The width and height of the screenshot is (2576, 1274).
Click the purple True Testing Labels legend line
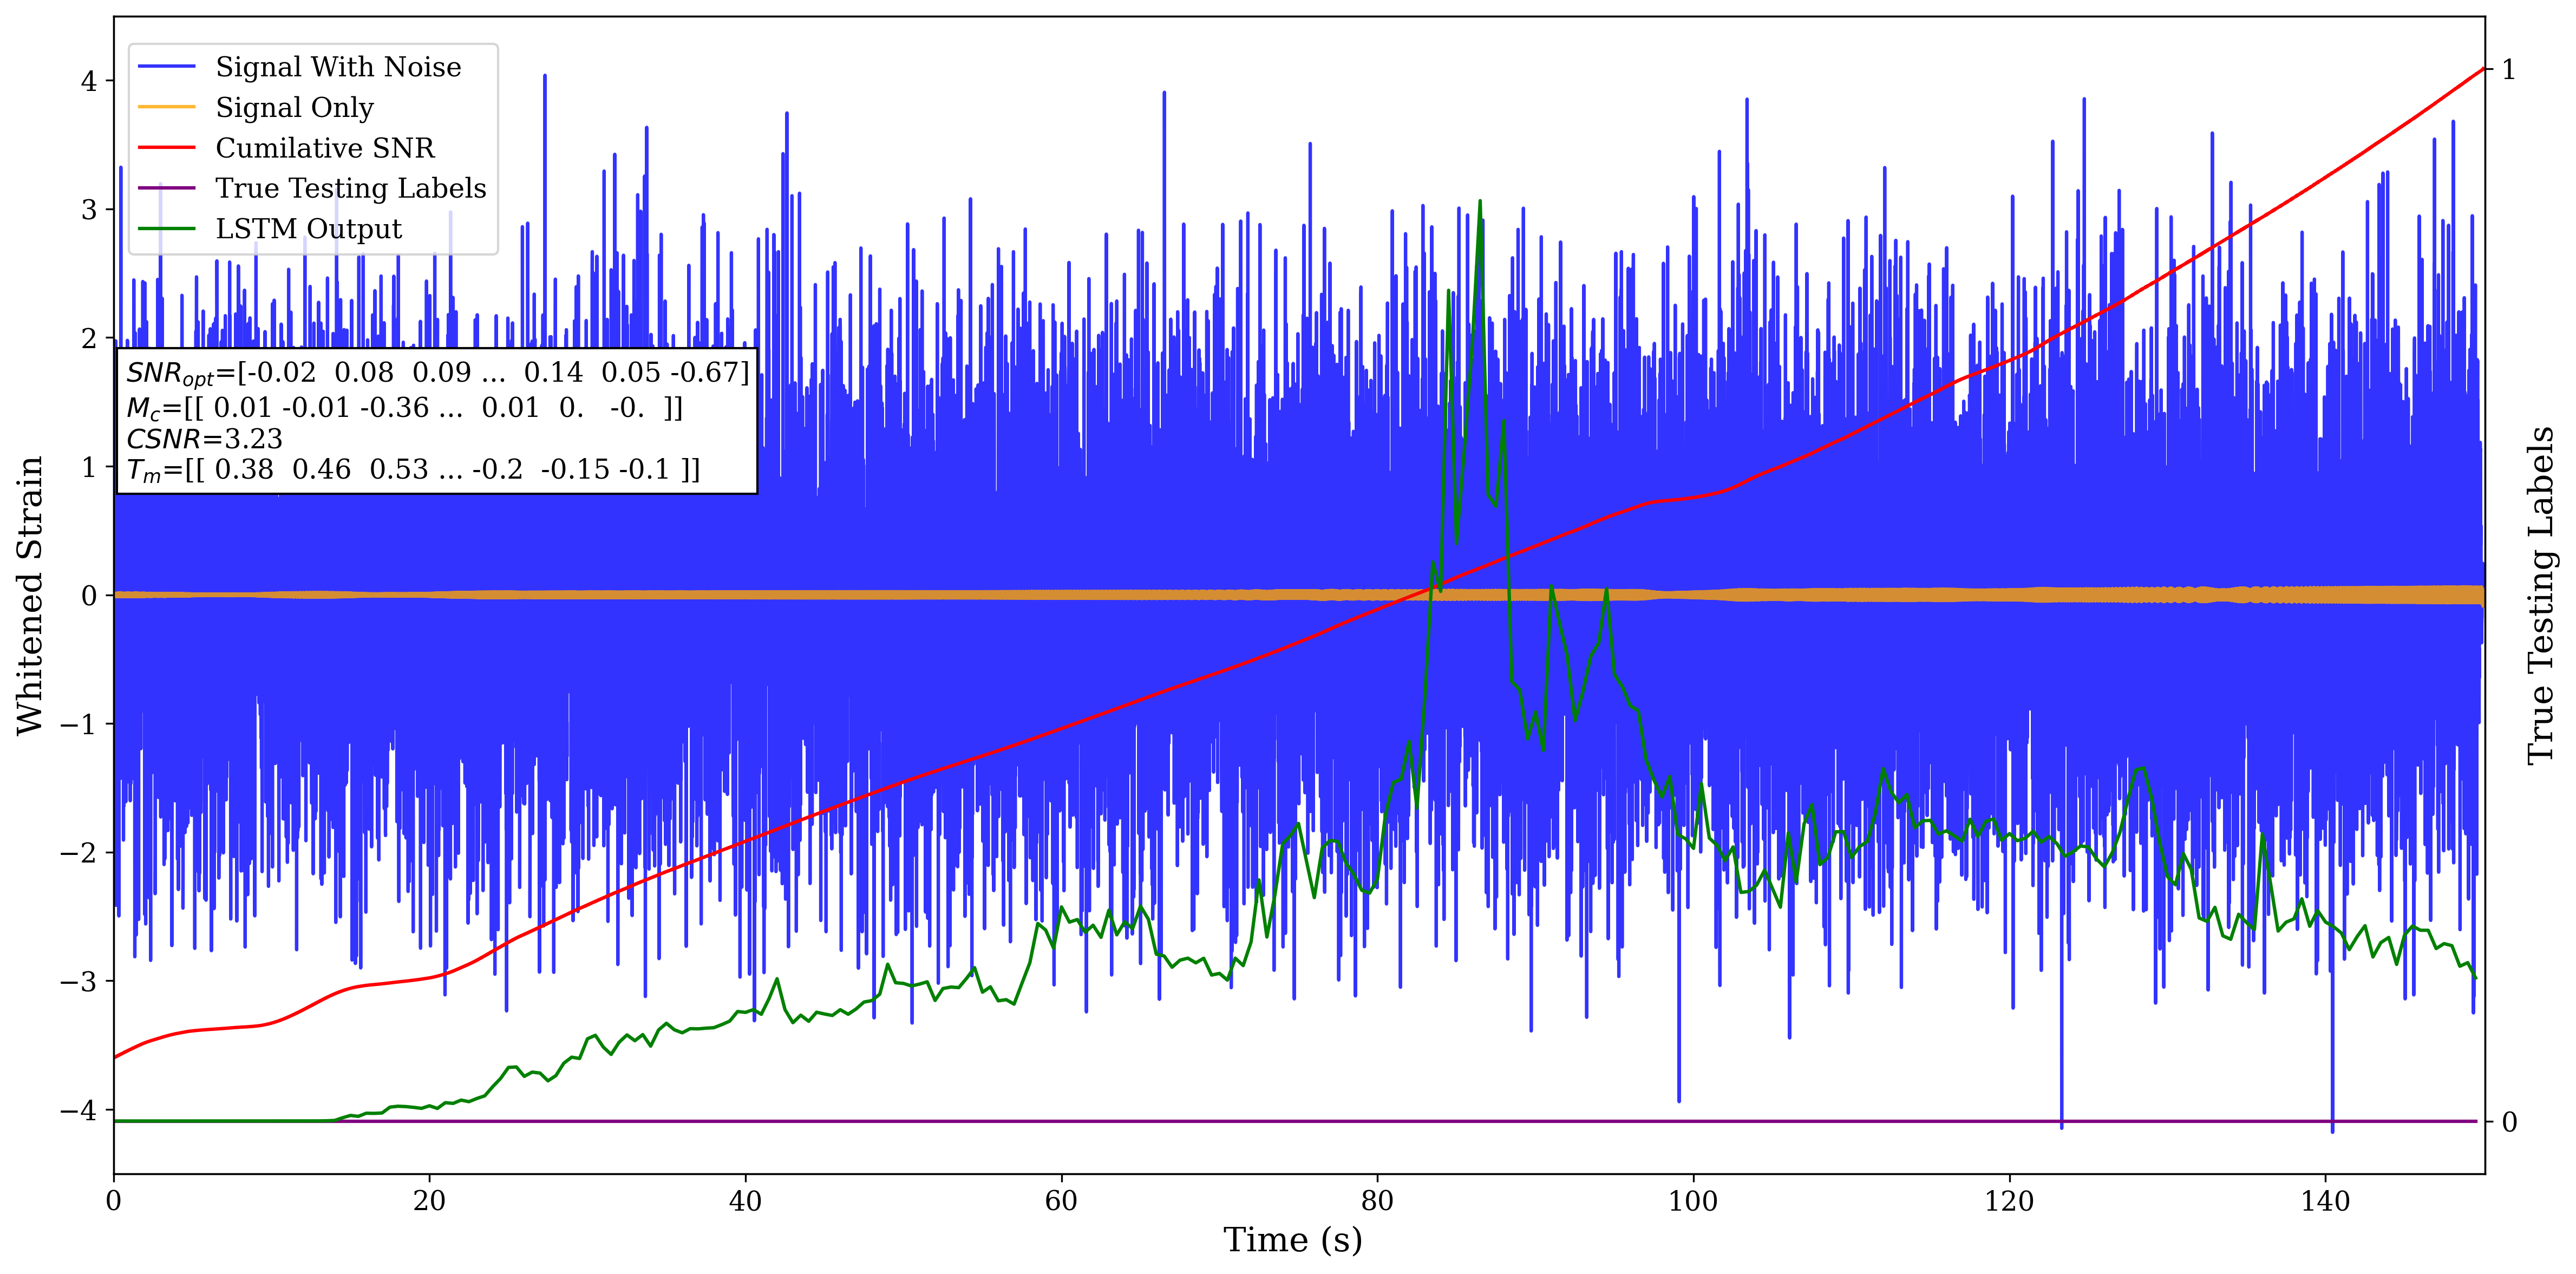point(167,188)
